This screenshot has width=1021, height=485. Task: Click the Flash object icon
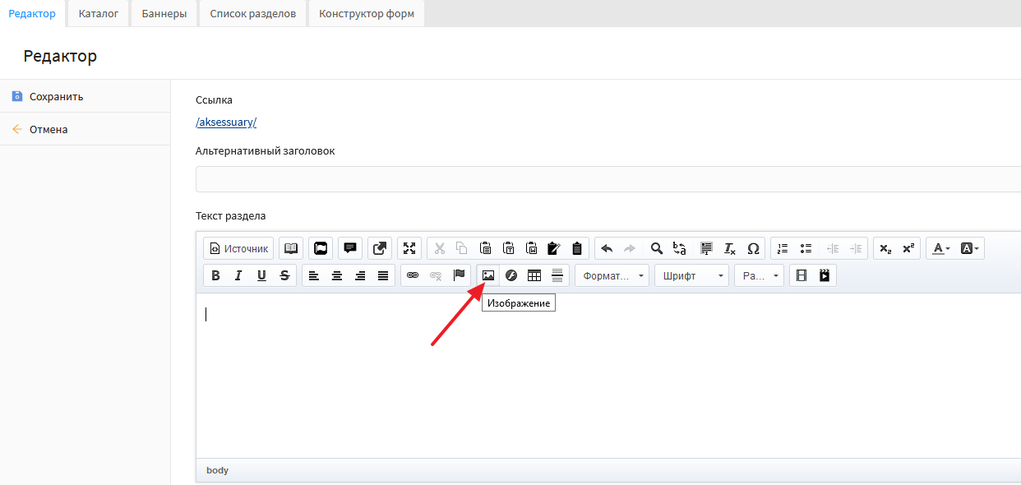tap(511, 275)
